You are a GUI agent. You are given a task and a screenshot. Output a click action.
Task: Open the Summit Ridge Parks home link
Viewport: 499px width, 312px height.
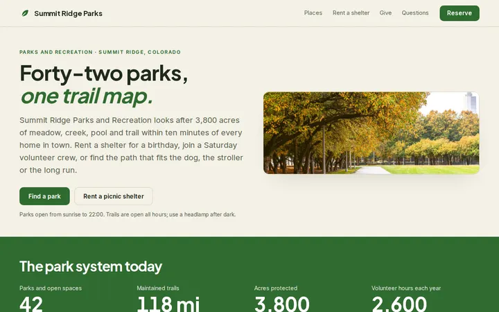click(x=62, y=13)
